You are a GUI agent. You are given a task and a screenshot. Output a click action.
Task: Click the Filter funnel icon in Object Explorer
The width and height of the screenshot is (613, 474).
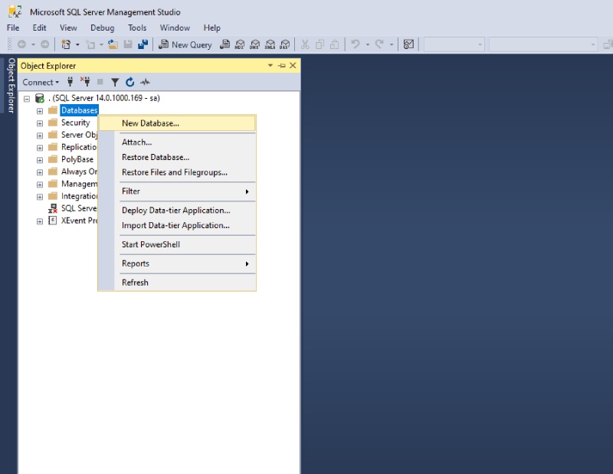(x=115, y=82)
